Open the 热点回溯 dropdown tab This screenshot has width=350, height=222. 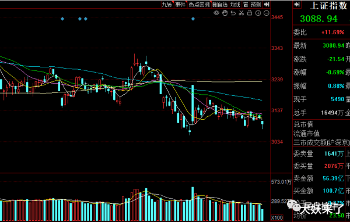199,5
